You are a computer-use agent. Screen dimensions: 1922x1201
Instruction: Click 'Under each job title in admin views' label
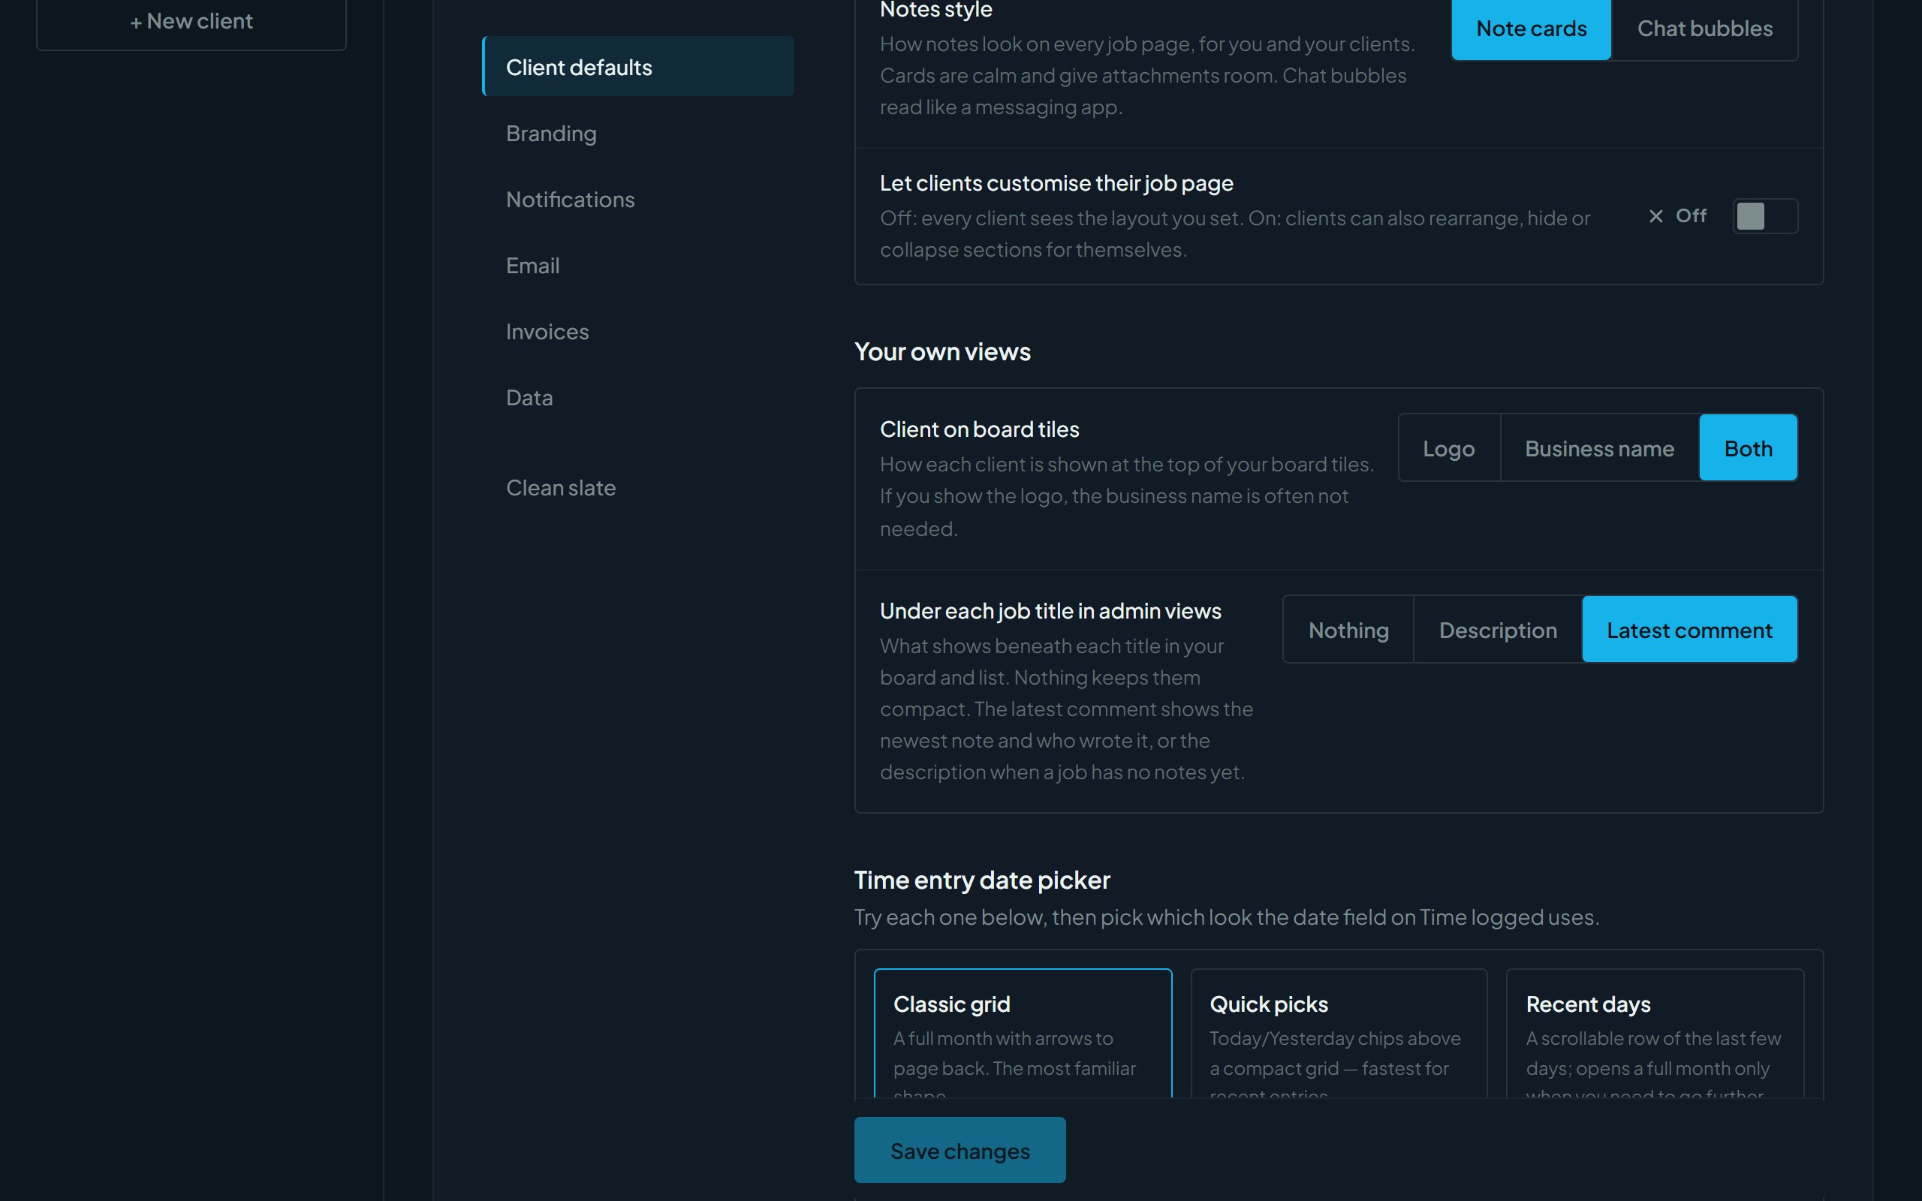(1051, 611)
